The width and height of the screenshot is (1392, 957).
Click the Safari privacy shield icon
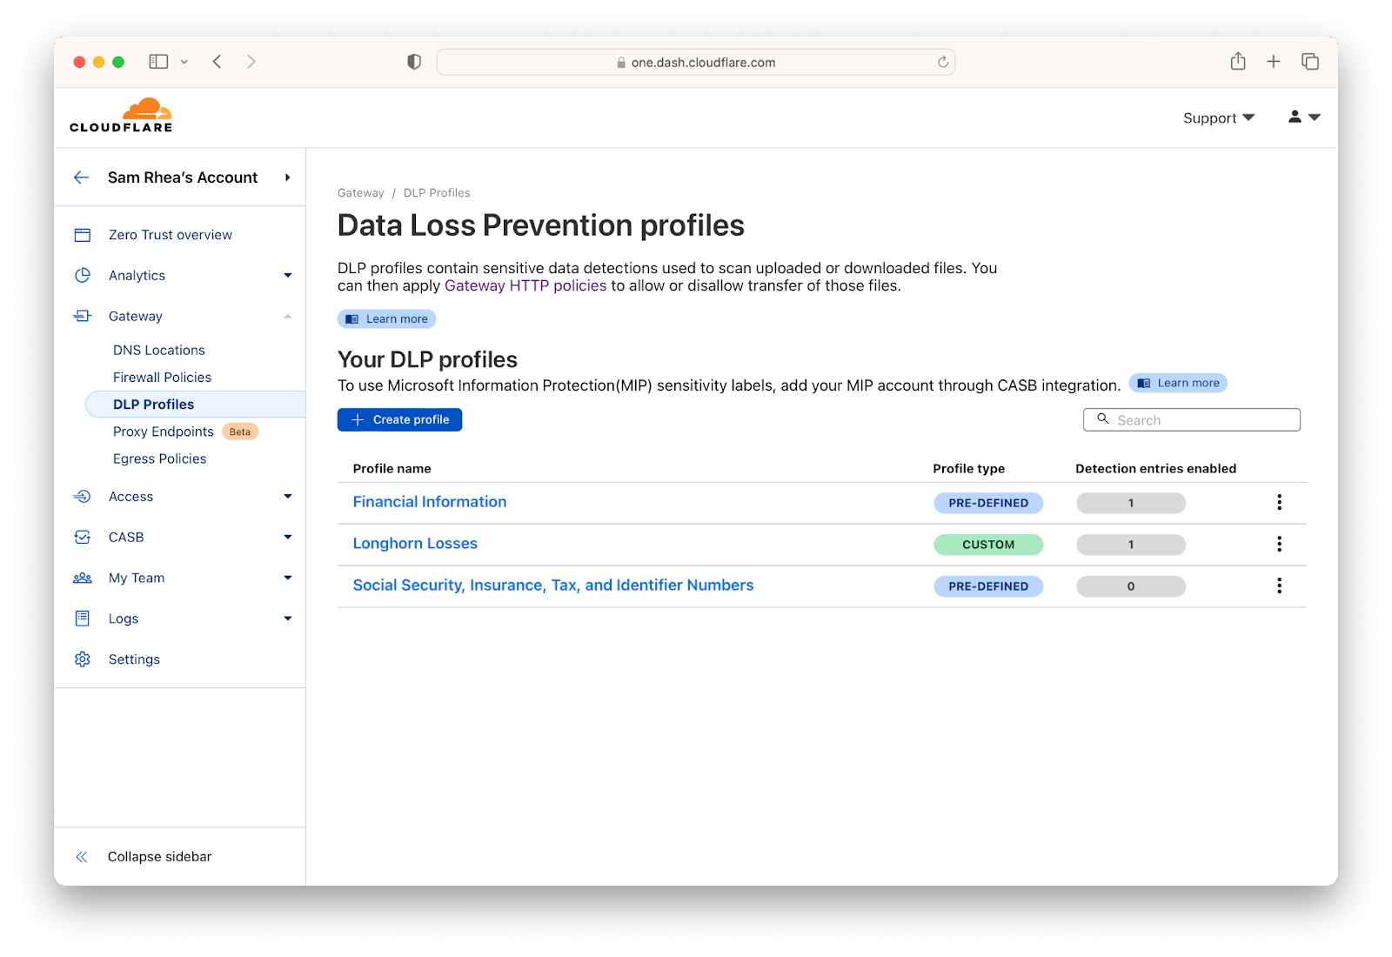414,62
